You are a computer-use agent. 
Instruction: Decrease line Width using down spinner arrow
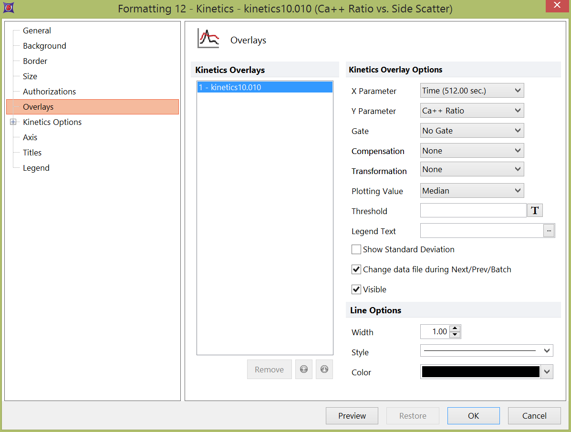coord(455,335)
